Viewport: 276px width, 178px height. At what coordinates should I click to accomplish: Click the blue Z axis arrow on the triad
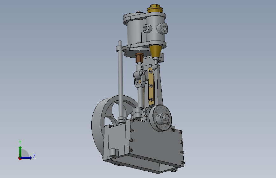click(26, 158)
